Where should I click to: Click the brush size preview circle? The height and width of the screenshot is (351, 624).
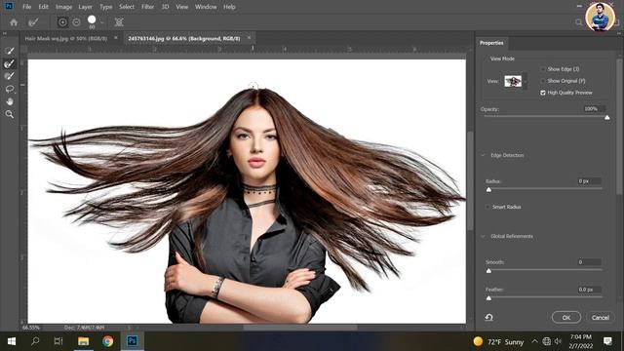coord(92,19)
